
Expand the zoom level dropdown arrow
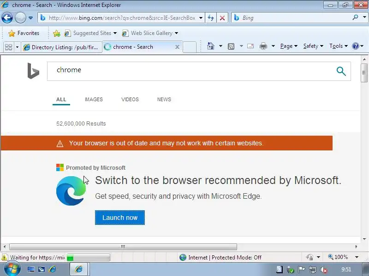pos(357,257)
